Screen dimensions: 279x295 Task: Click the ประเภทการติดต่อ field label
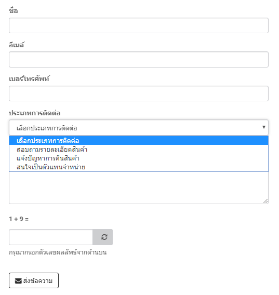[x=35, y=113]
